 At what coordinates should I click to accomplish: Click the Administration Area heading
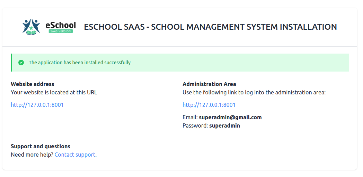pyautogui.click(x=209, y=84)
